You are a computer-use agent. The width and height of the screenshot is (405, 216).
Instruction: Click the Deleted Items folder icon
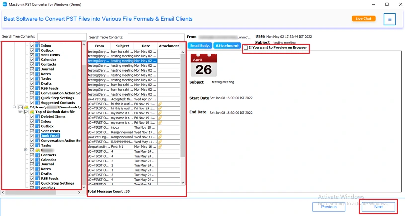[x=37, y=116]
